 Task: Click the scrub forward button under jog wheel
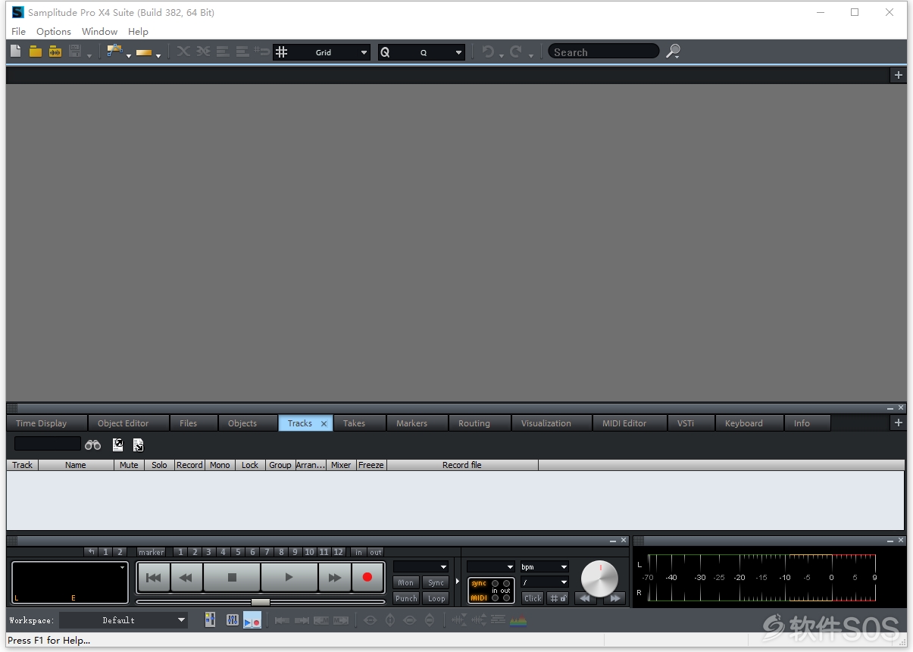point(614,598)
